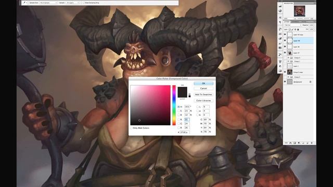Cancel the Color Picker dialog
The width and height of the screenshot is (333, 187).
[x=203, y=88]
